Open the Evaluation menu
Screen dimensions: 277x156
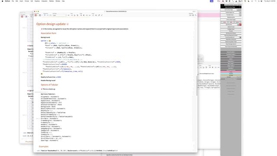[44, 1]
